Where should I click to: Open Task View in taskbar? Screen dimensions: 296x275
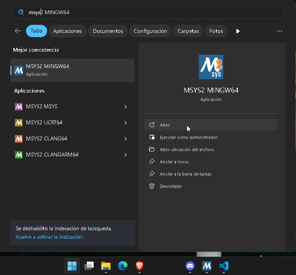(x=89, y=266)
